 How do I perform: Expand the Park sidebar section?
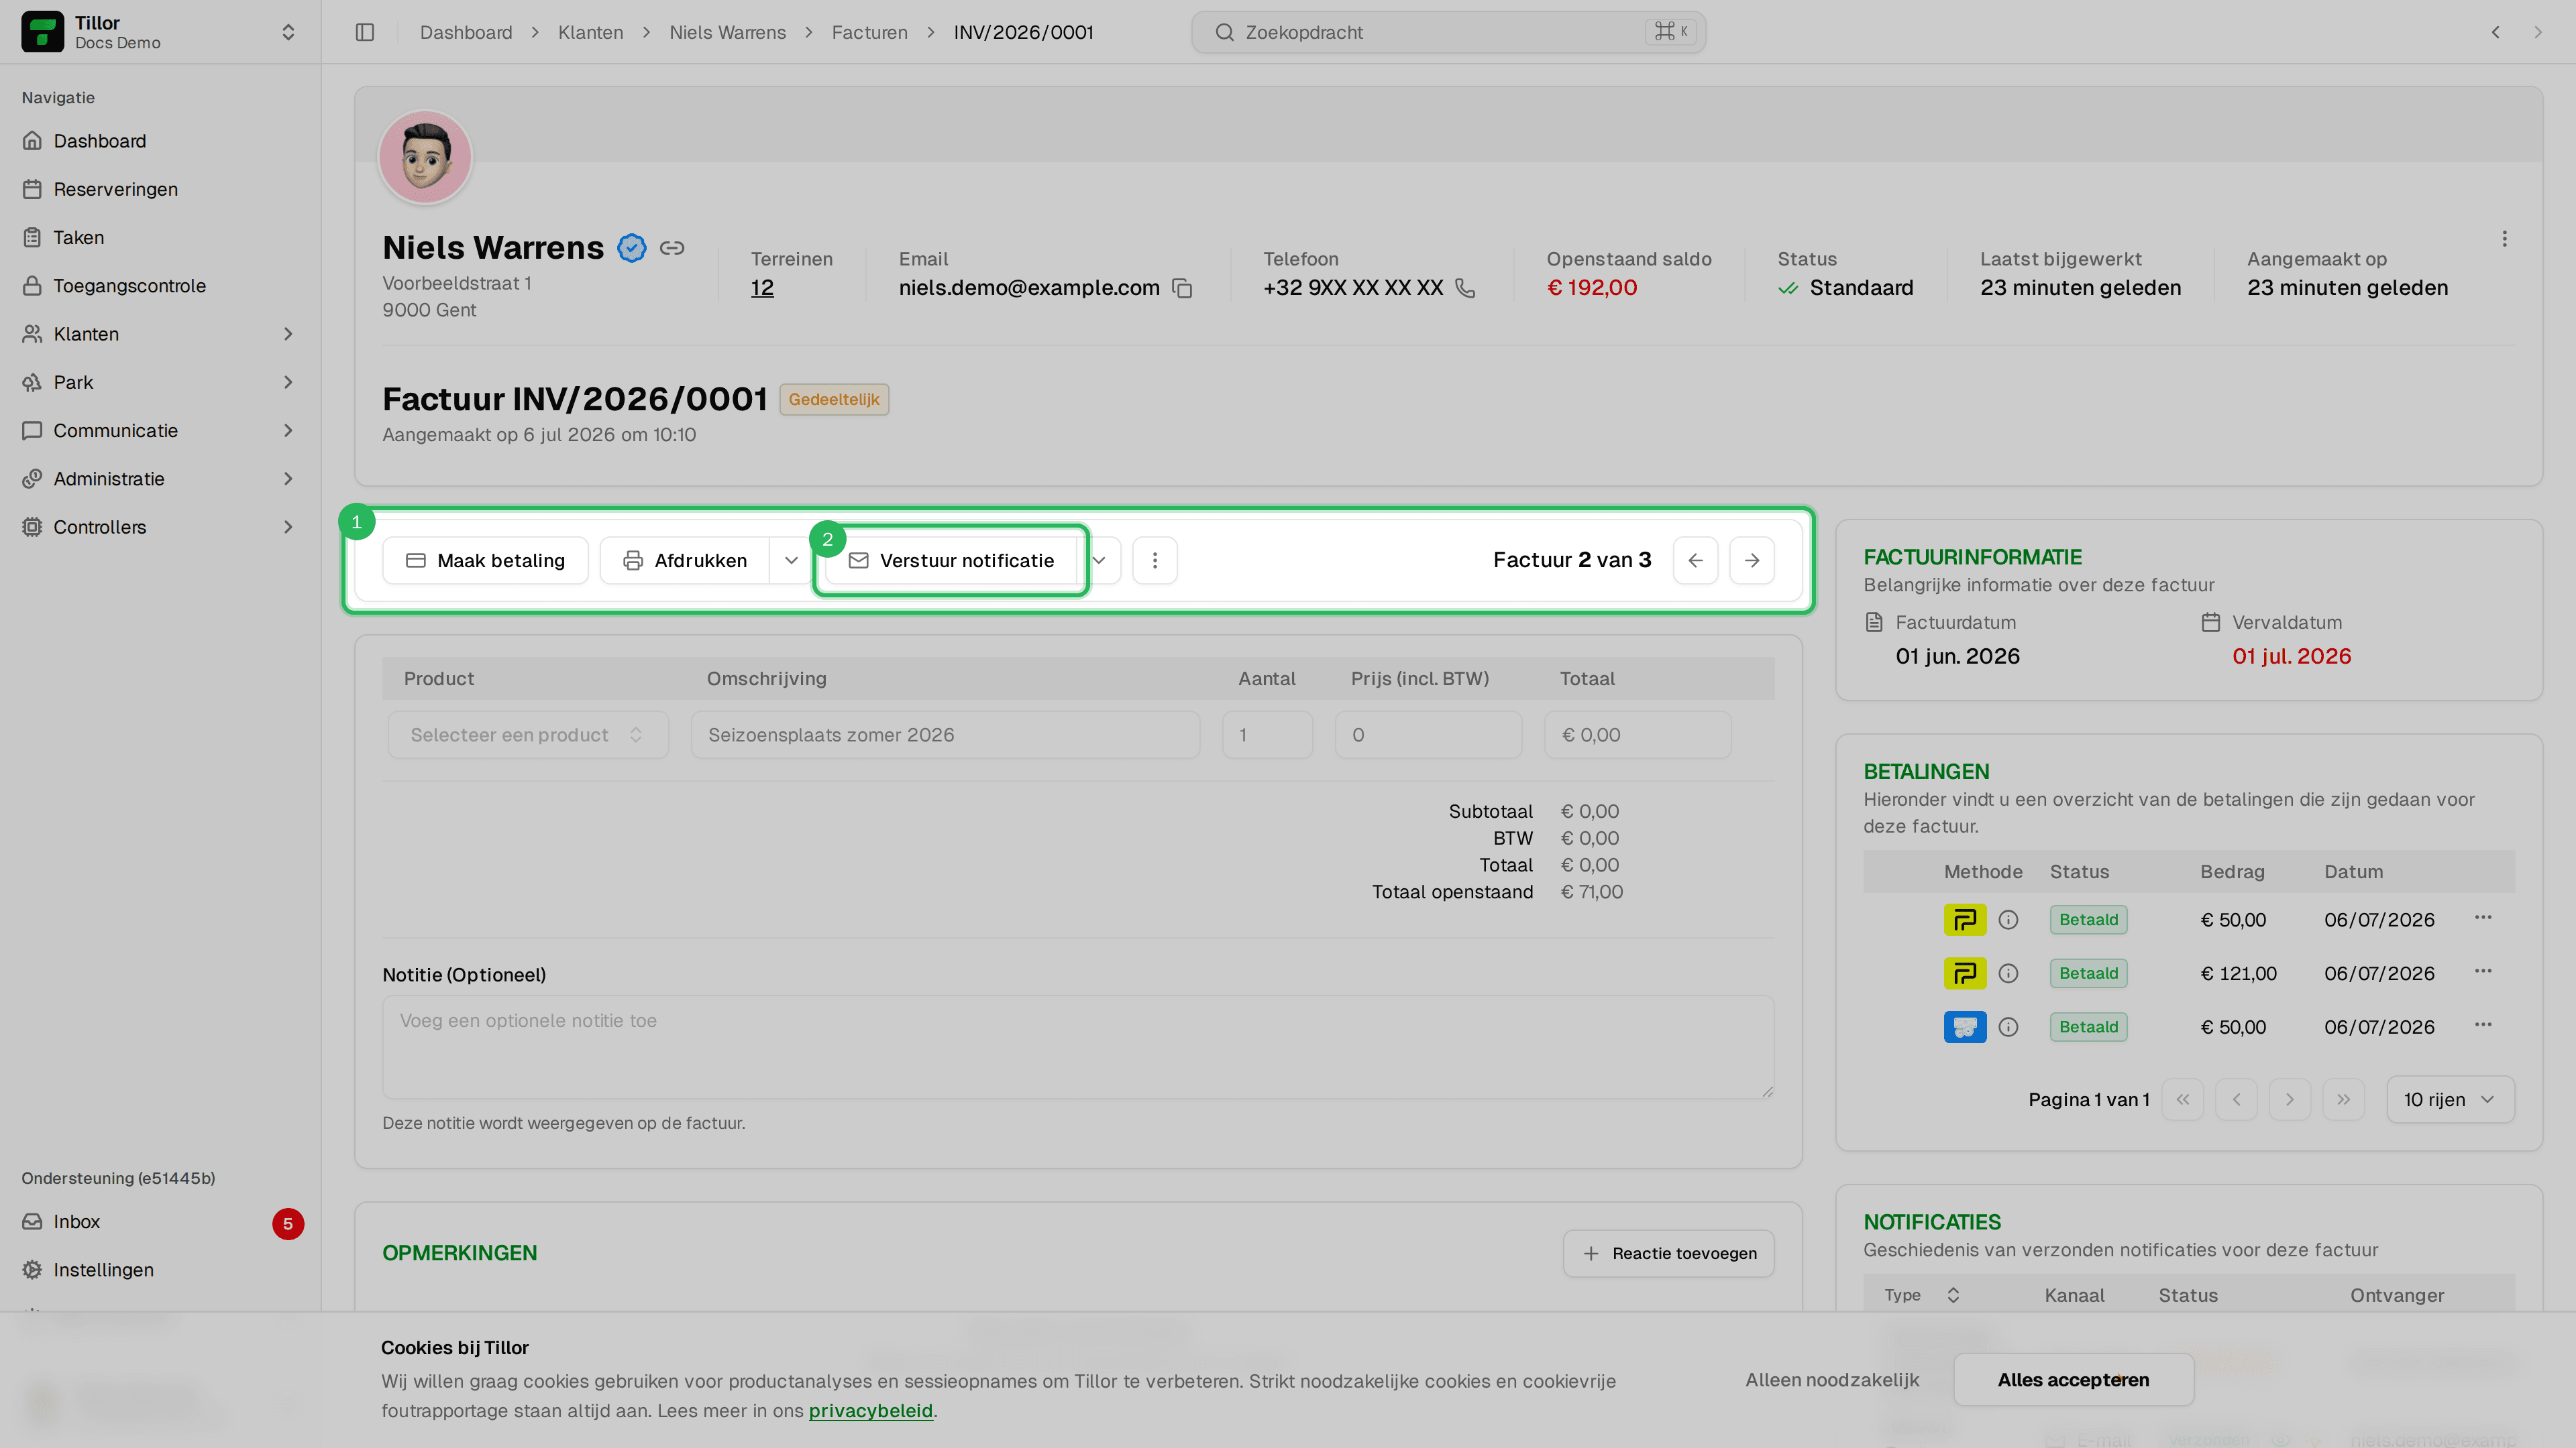(160, 381)
